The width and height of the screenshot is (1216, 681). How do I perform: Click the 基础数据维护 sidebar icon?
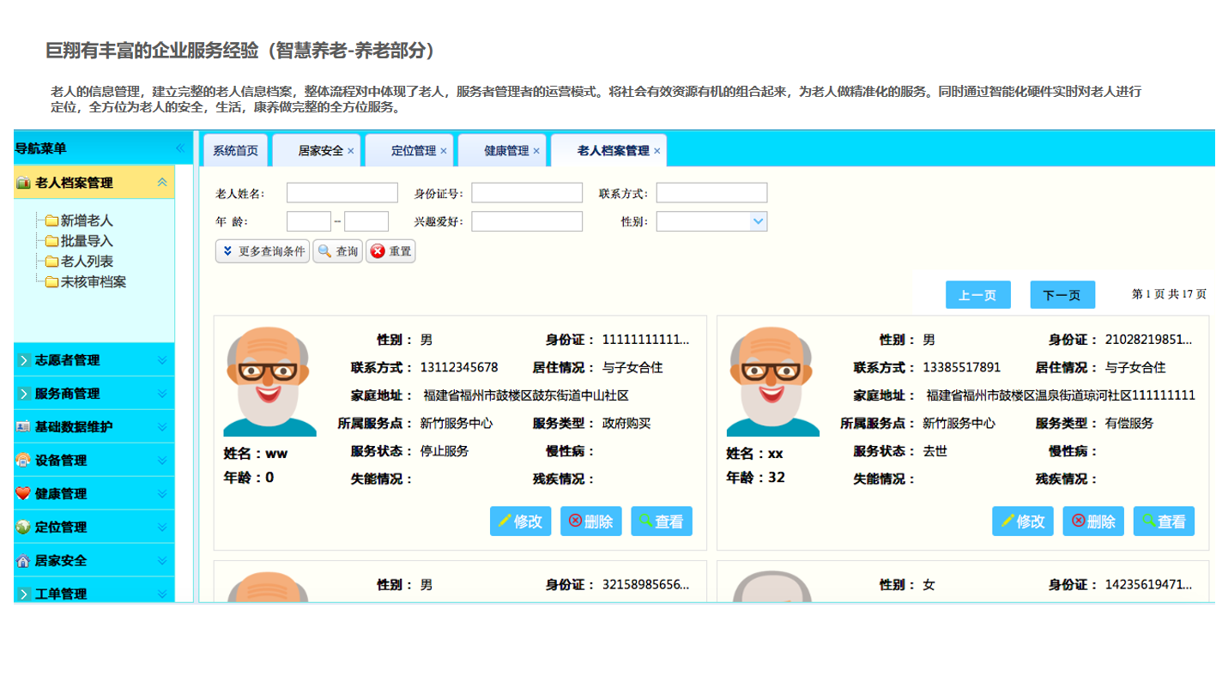pos(23,426)
